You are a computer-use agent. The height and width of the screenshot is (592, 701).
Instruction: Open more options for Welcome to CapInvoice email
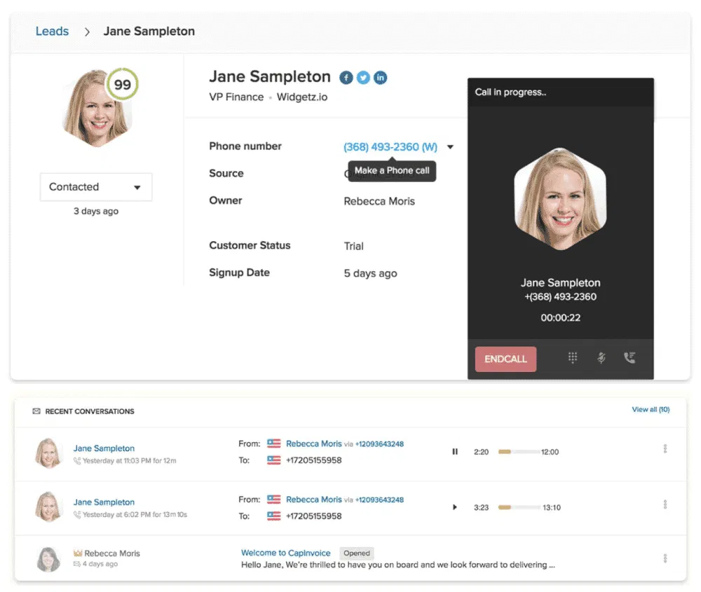pyautogui.click(x=665, y=558)
